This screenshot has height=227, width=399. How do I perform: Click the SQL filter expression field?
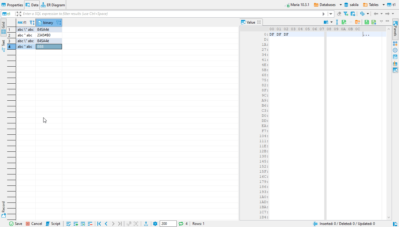[172, 14]
